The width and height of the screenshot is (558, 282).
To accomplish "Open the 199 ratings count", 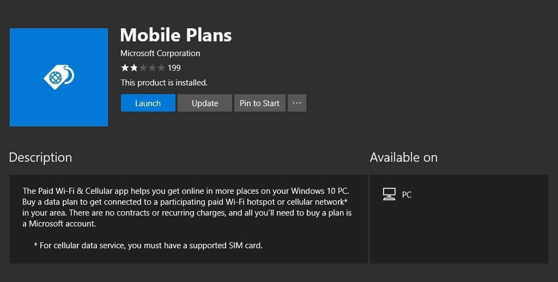I will pos(174,68).
